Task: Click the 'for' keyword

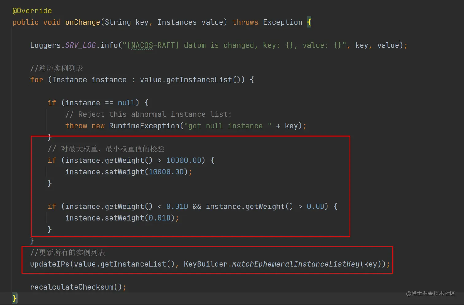Action: tap(37, 80)
